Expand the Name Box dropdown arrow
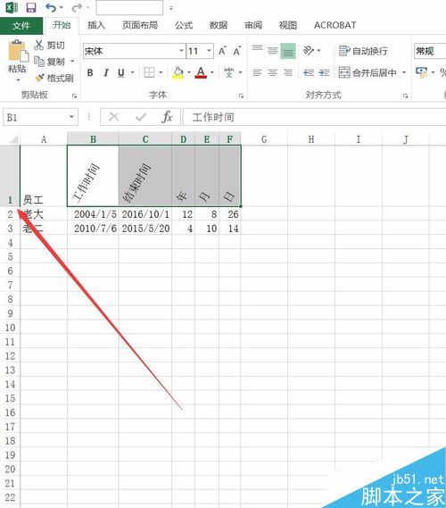This screenshot has width=446, height=508. (x=72, y=117)
